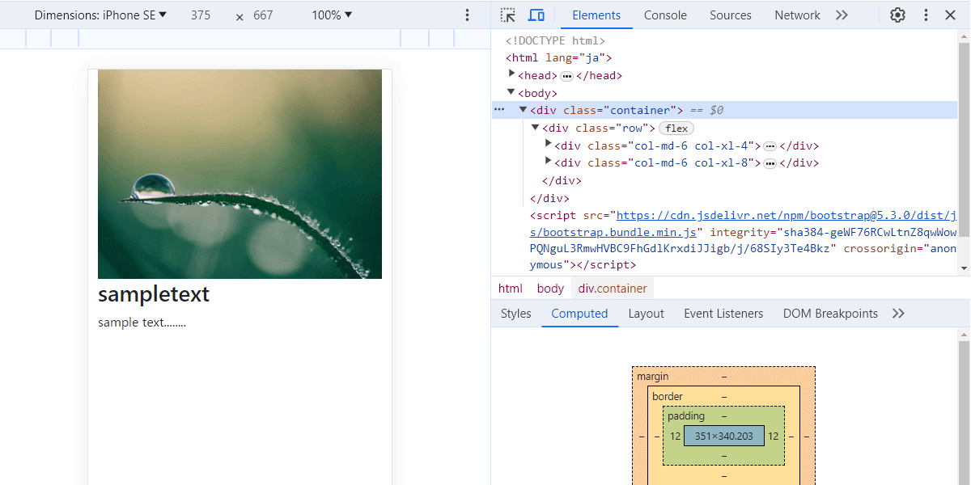Collapse the div.row node
971x485 pixels.
[x=536, y=128]
